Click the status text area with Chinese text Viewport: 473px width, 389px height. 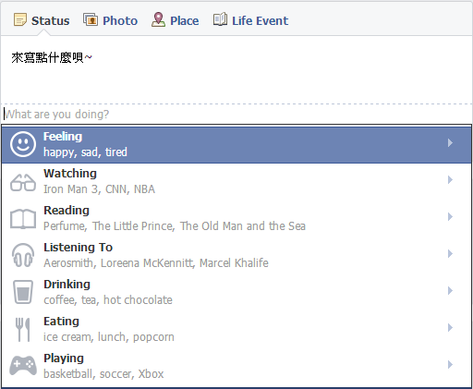coord(236,70)
